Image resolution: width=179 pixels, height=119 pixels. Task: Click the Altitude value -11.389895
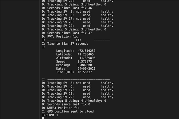(x=86, y=58)
